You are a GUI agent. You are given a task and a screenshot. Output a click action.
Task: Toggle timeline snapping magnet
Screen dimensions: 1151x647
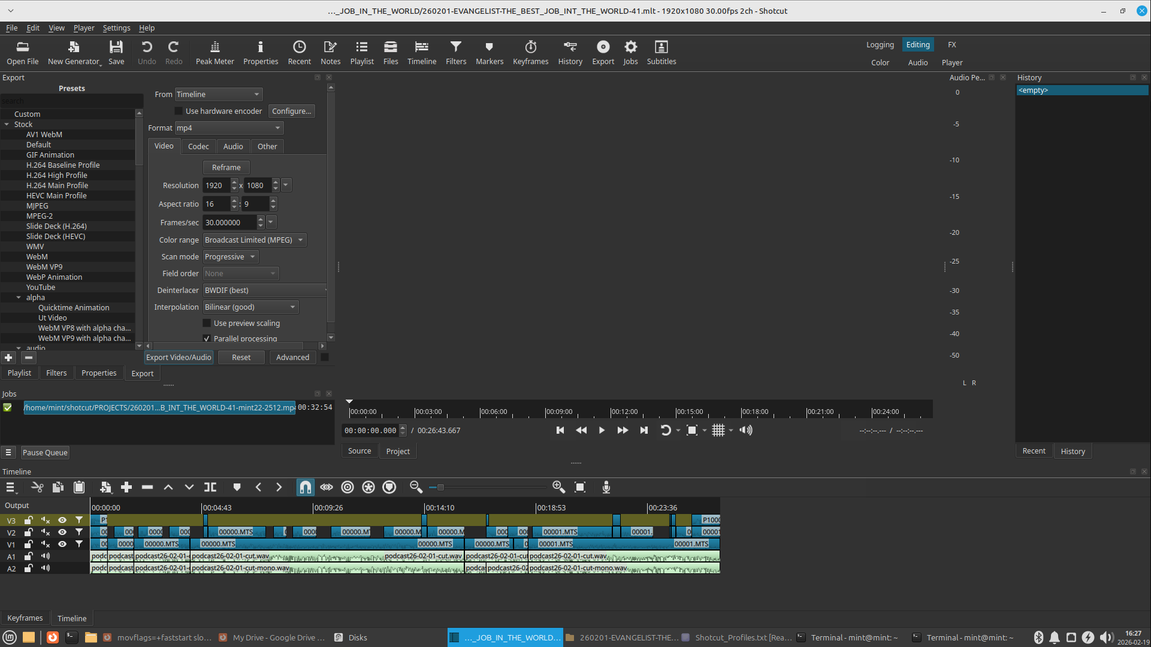point(305,488)
